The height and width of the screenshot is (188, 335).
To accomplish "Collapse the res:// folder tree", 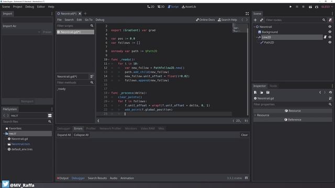I will pos(4,134).
